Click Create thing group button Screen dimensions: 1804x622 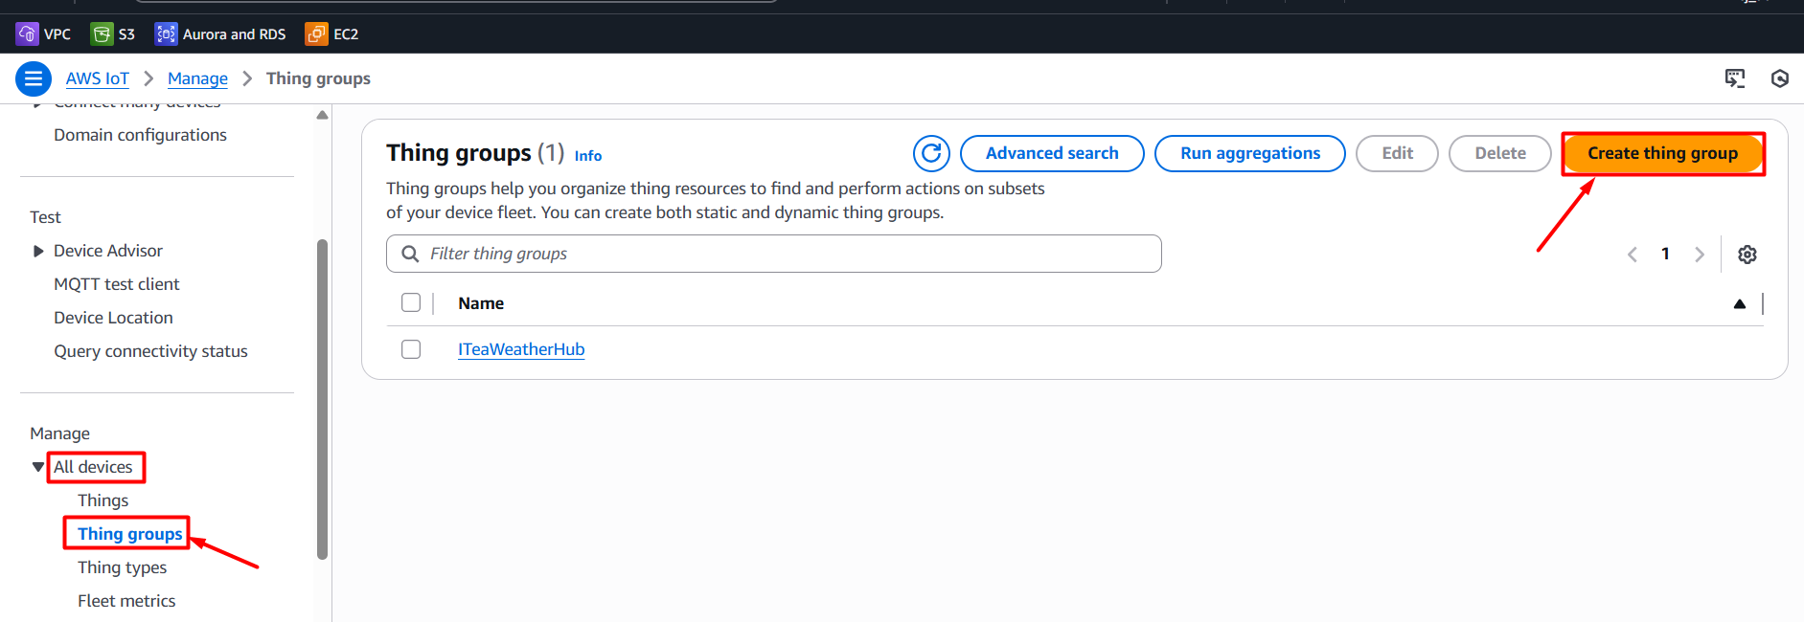tap(1661, 153)
